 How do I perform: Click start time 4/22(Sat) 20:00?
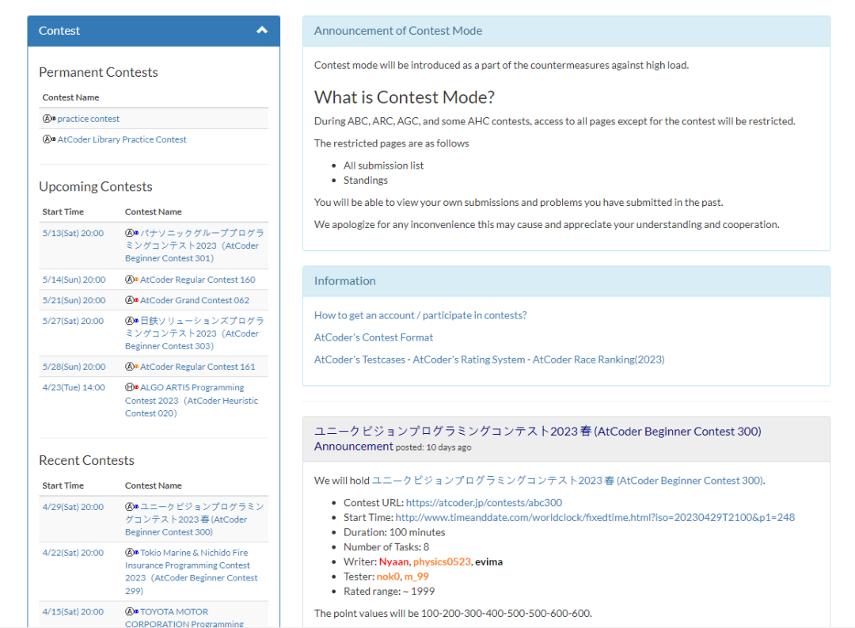point(73,553)
